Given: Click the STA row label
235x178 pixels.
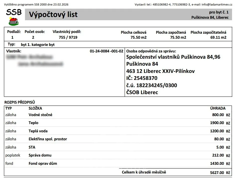Looking at the screenshot, I should pyautogui.click(x=32, y=147).
